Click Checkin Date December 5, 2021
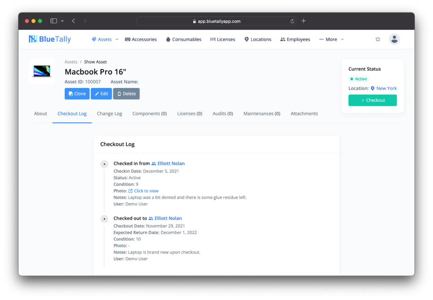The image size is (433, 300). click(x=146, y=171)
